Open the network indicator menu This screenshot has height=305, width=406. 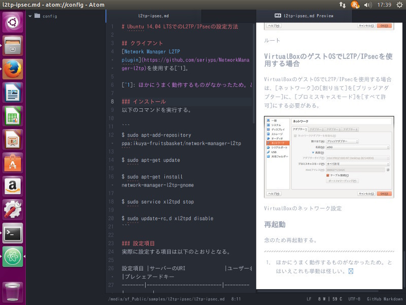(x=342, y=5)
